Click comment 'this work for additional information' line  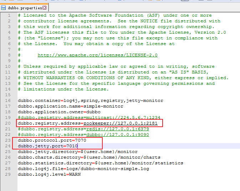(116, 27)
